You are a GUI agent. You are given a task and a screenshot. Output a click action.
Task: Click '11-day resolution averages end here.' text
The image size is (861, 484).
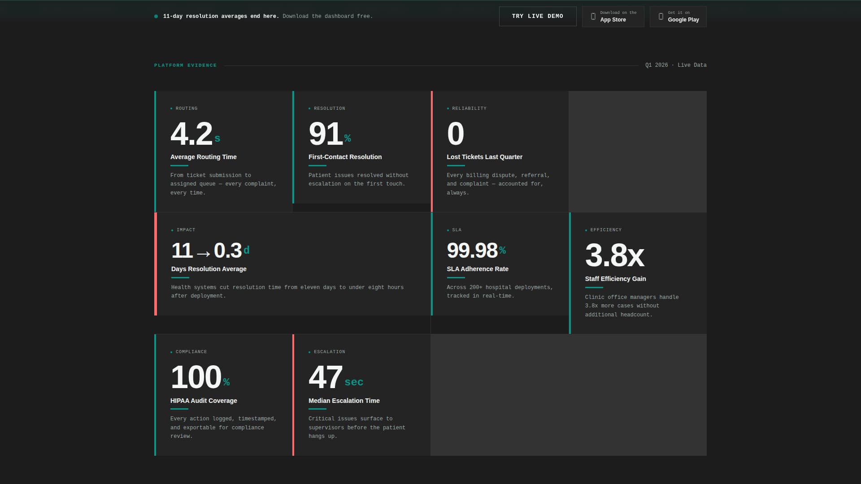tap(221, 16)
